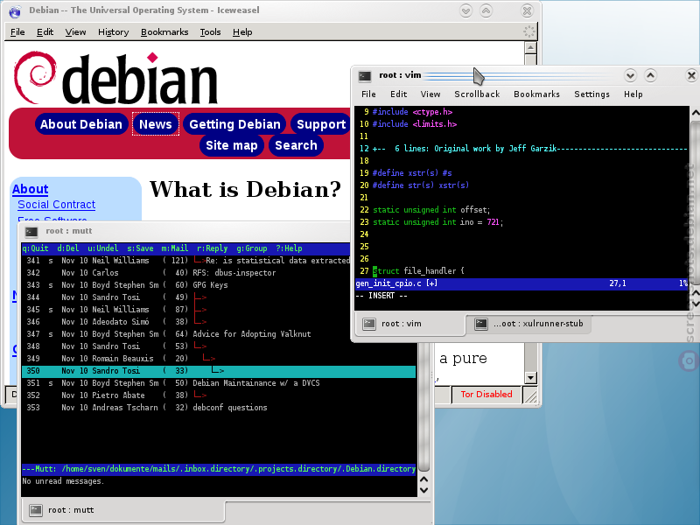Open Scrollback menu in vim terminal window
Viewport: 700px width, 525px height.
pyautogui.click(x=477, y=94)
